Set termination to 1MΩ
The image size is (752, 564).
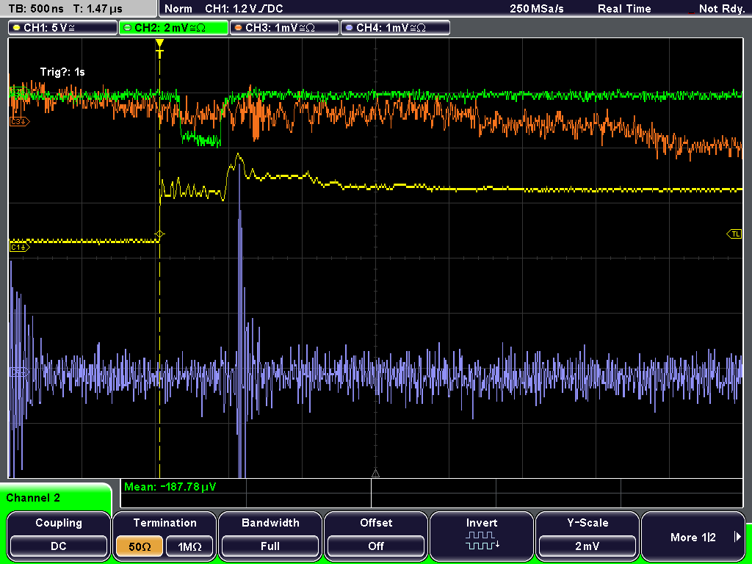(189, 546)
